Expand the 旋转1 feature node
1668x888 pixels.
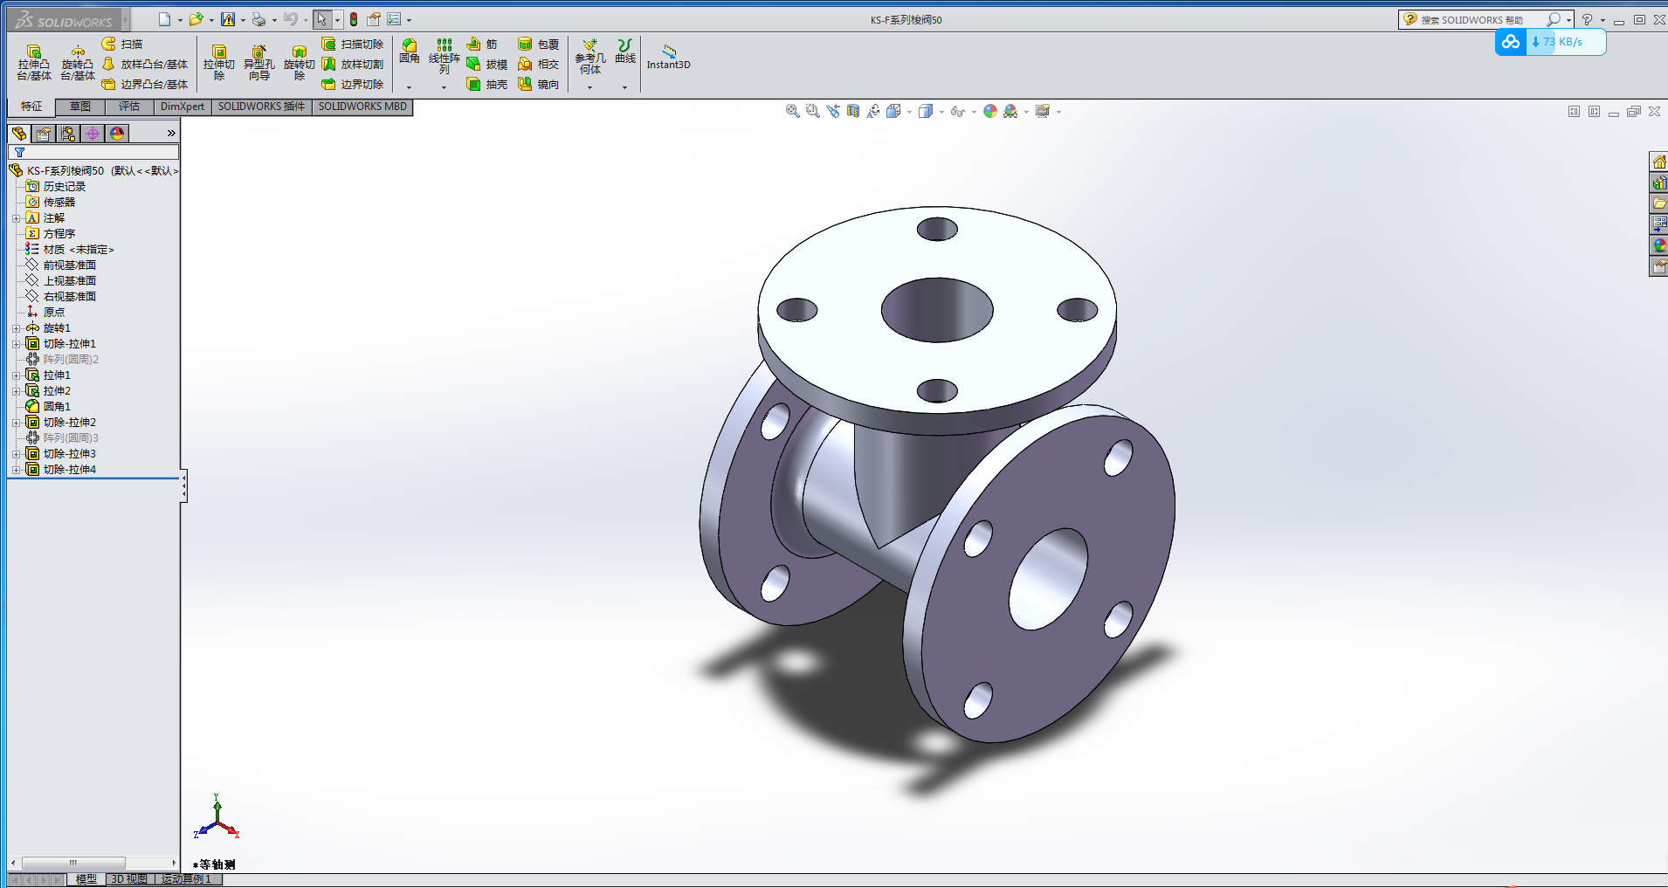16,328
